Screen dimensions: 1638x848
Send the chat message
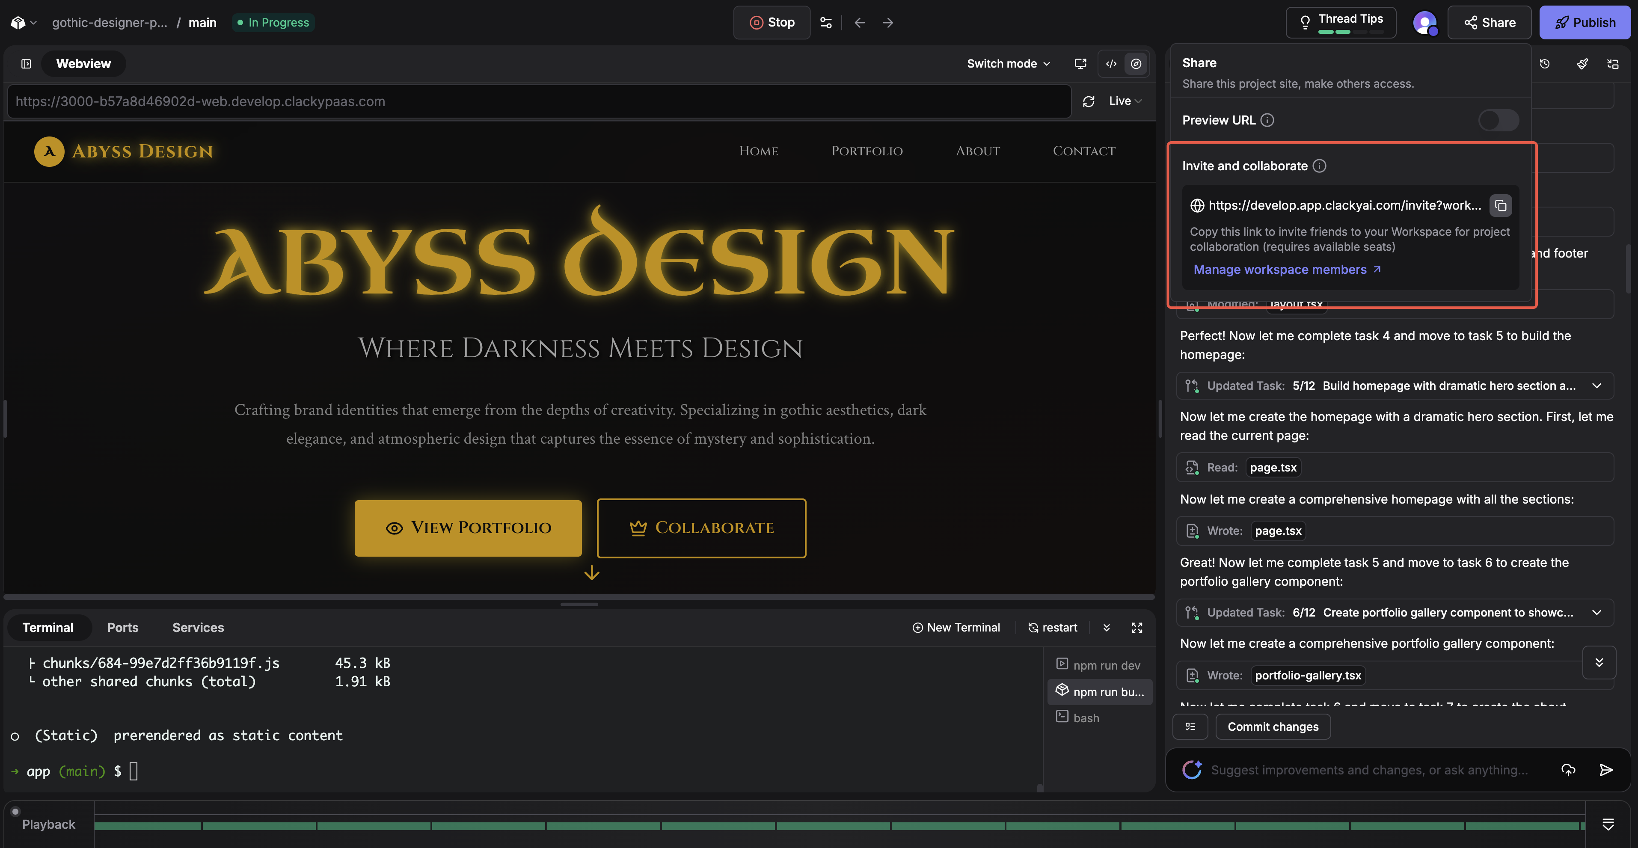click(x=1605, y=770)
